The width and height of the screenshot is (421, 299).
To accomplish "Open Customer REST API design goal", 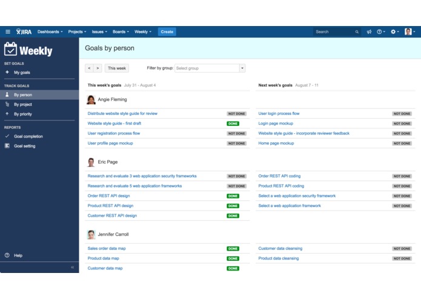I will pyautogui.click(x=112, y=215).
